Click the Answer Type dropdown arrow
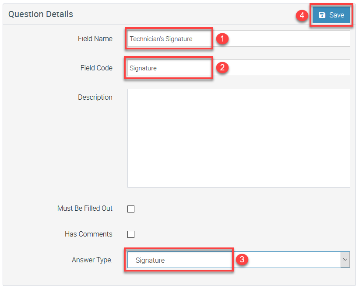 pos(345,260)
